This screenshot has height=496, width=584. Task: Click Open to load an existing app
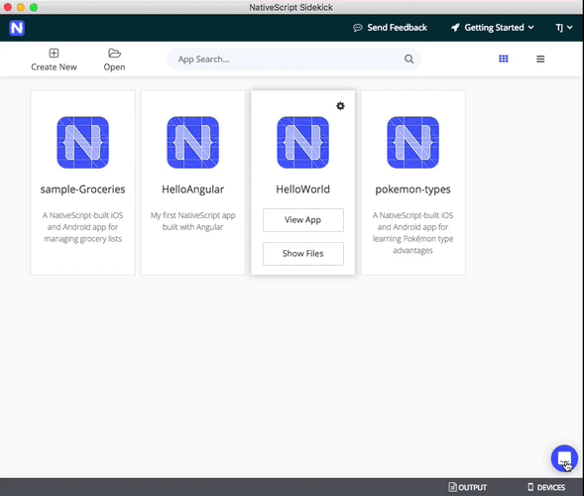click(114, 60)
